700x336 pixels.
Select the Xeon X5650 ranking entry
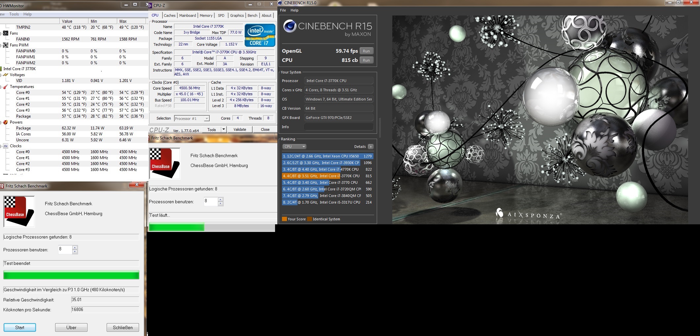[328, 156]
